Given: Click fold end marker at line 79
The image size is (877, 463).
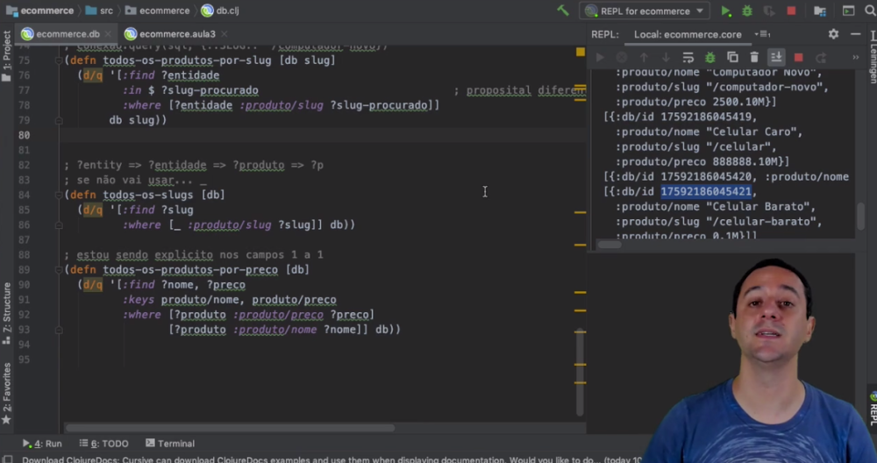Looking at the screenshot, I should point(59,120).
